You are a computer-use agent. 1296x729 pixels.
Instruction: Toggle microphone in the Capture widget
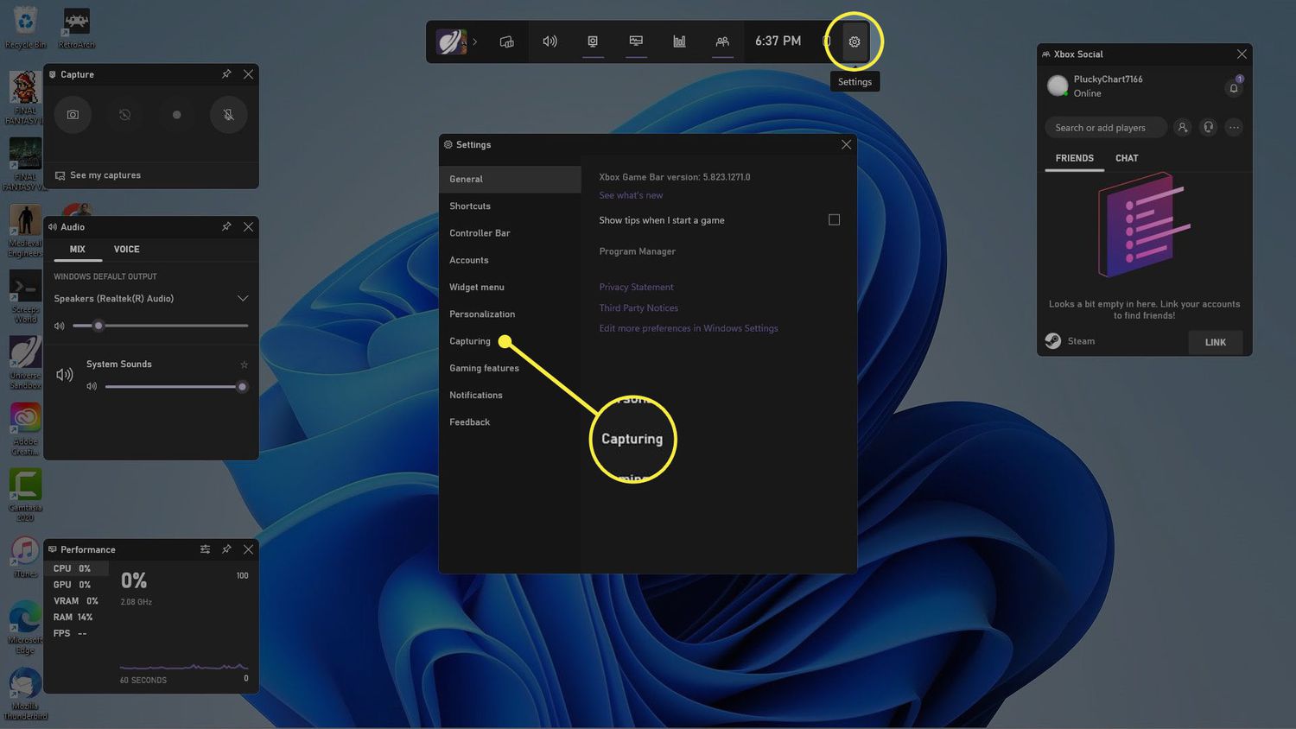[228, 115]
